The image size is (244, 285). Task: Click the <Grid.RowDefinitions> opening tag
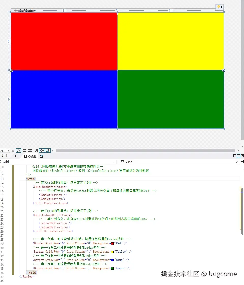tap(50, 187)
